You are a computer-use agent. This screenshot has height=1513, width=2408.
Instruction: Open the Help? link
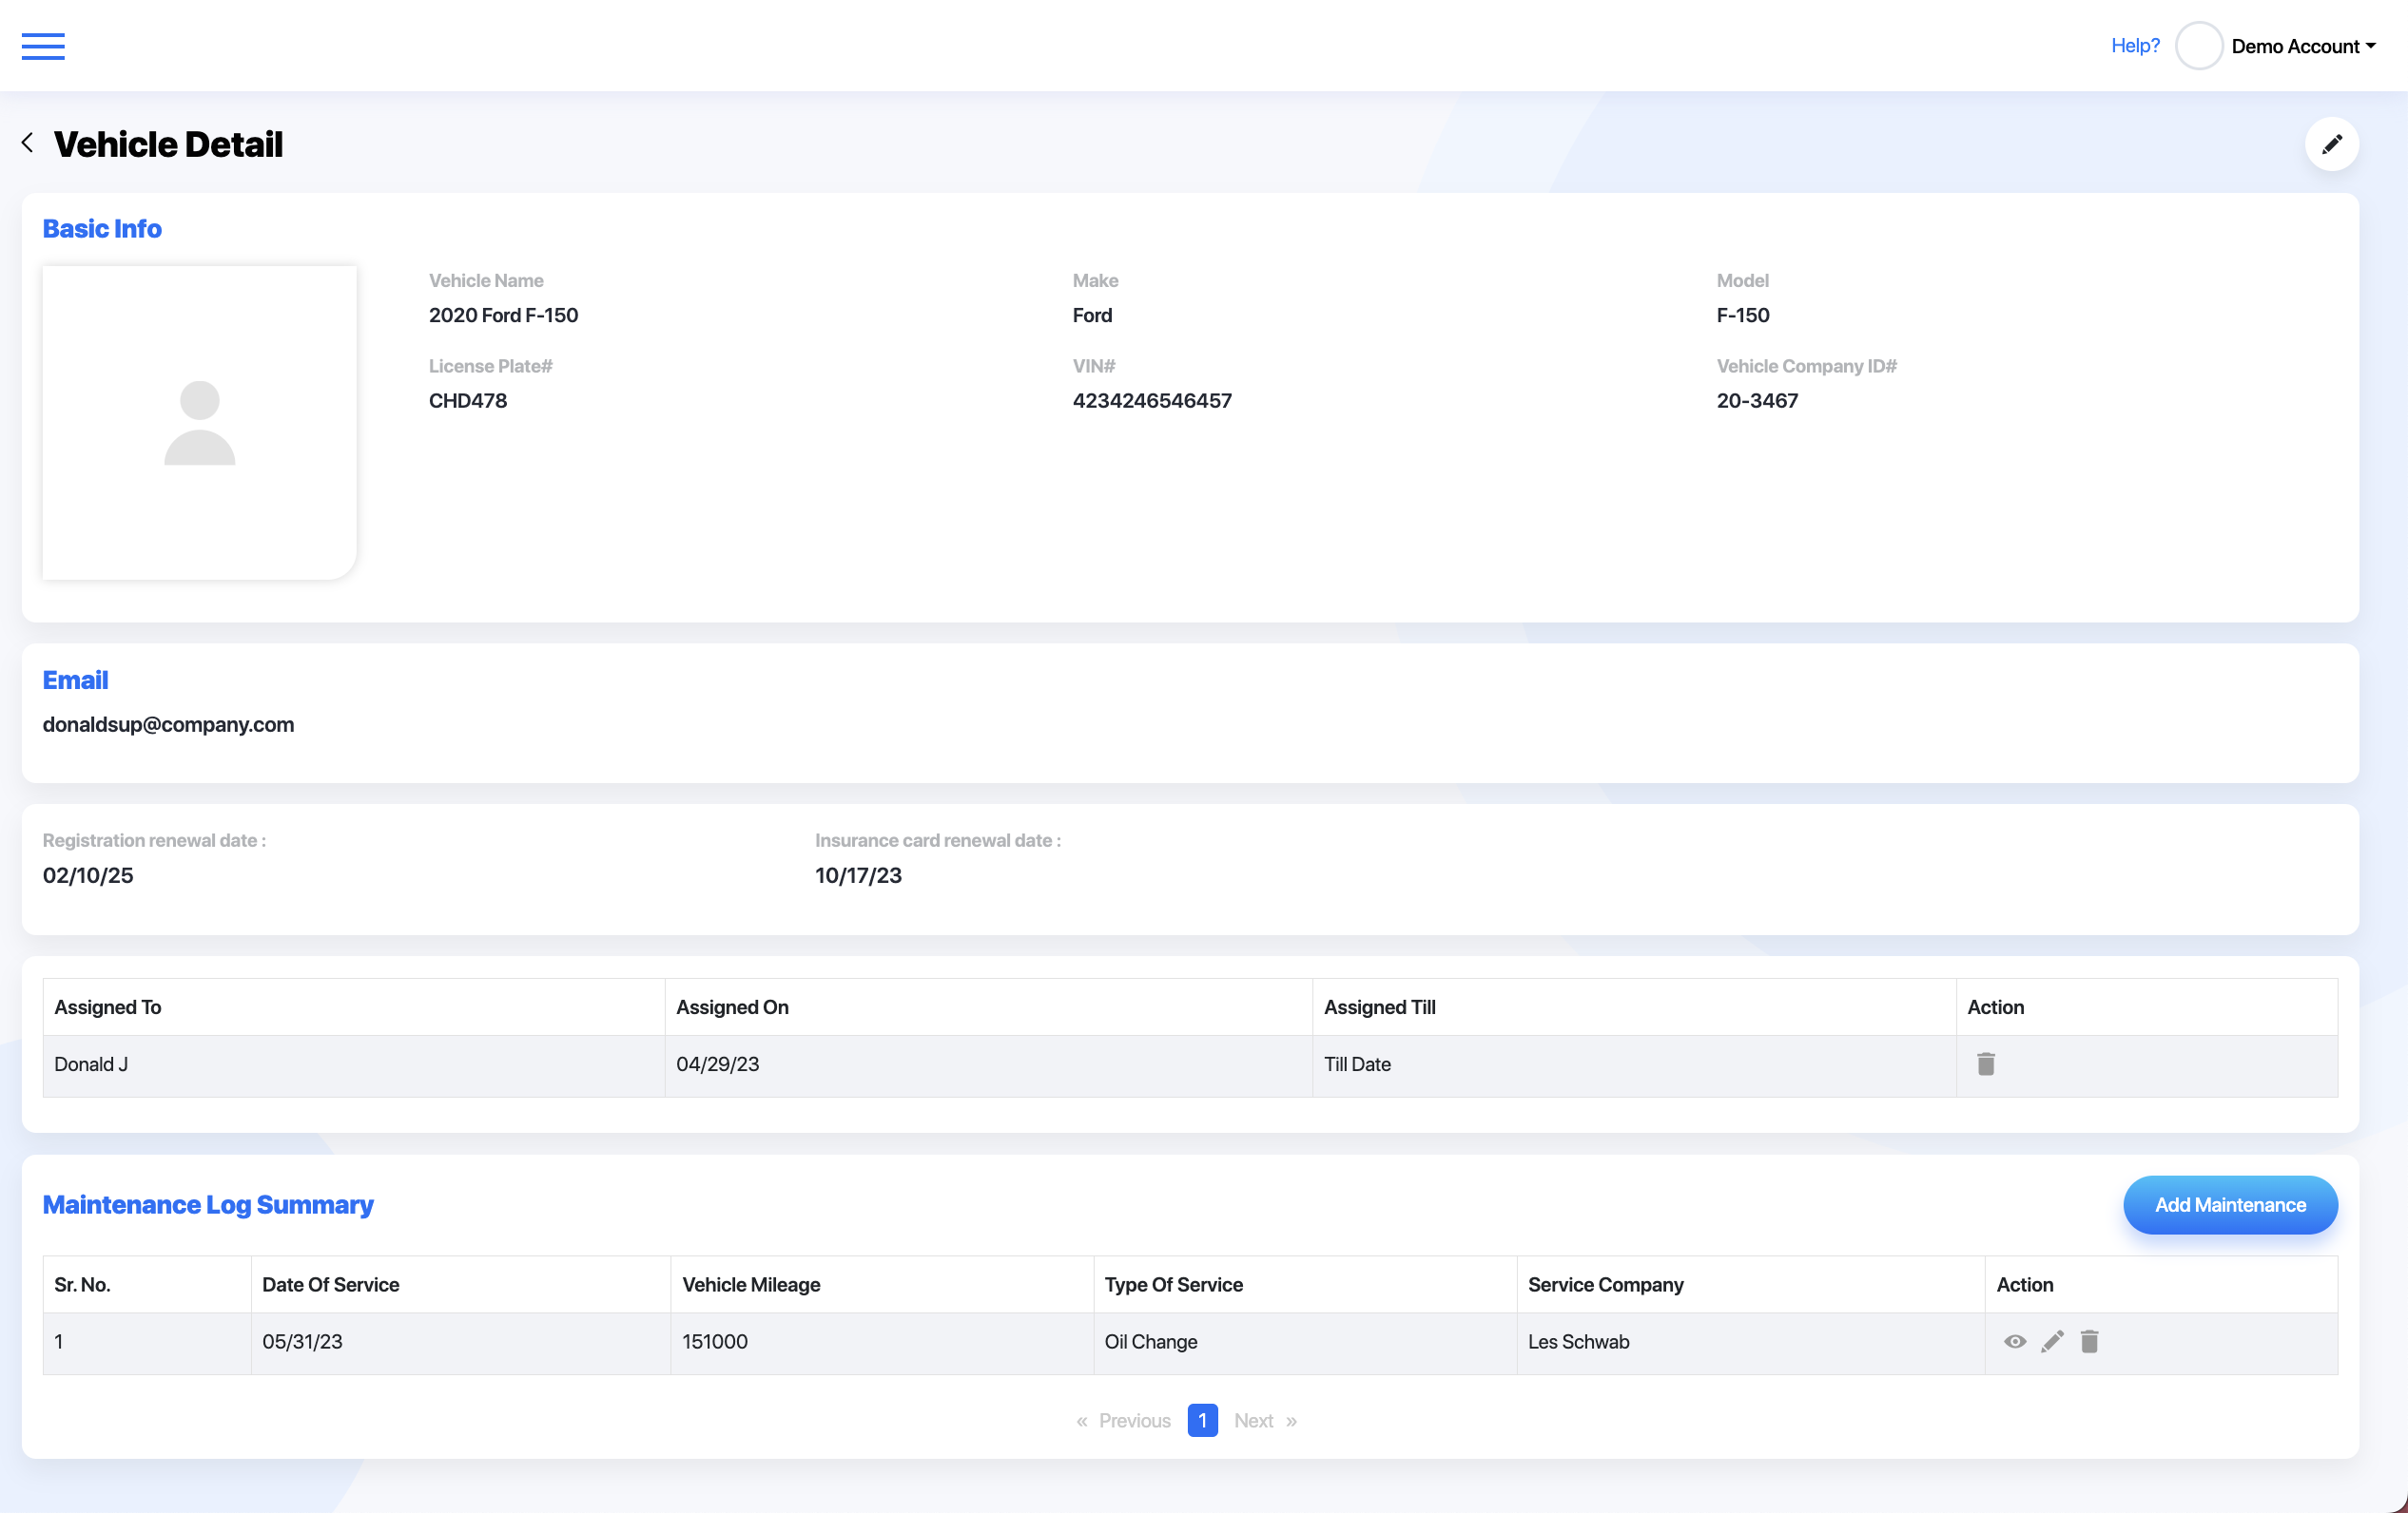click(x=2135, y=46)
